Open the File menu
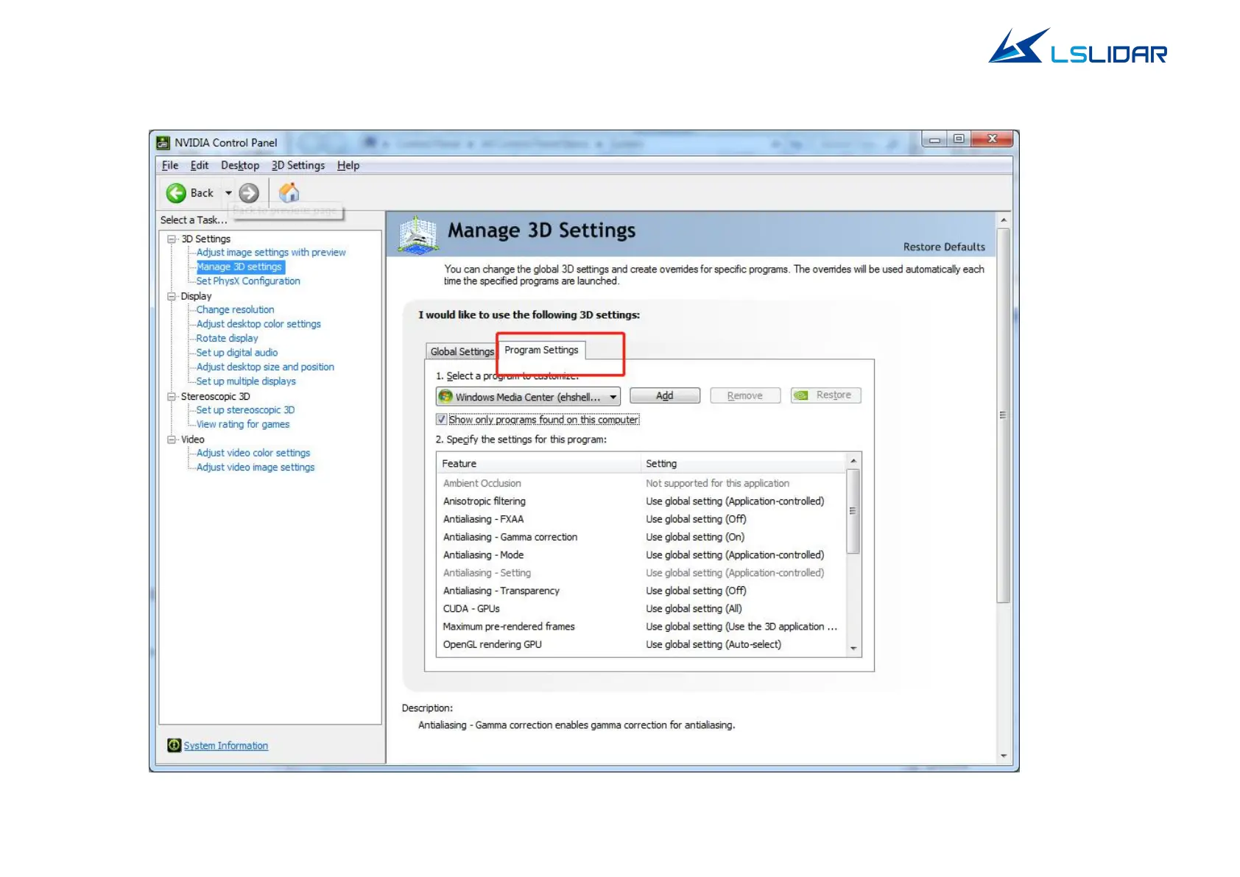 point(170,166)
